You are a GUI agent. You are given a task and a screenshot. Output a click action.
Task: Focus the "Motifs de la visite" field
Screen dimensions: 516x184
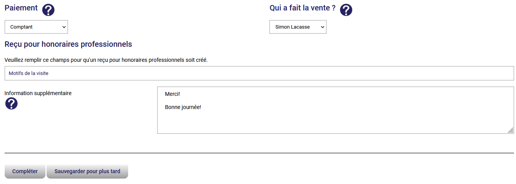pos(259,73)
